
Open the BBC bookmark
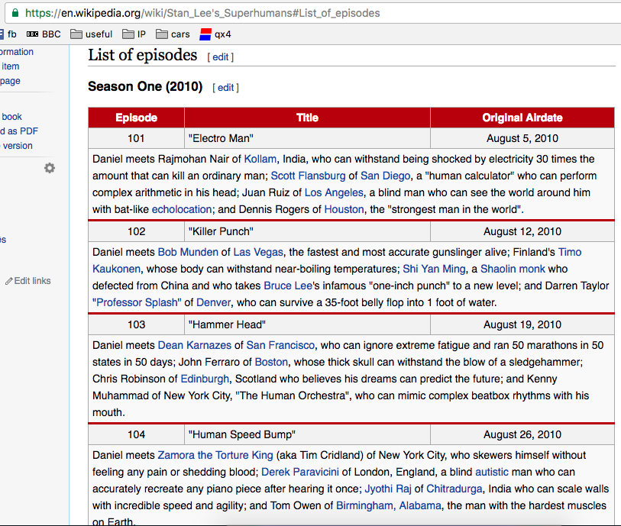coord(44,34)
